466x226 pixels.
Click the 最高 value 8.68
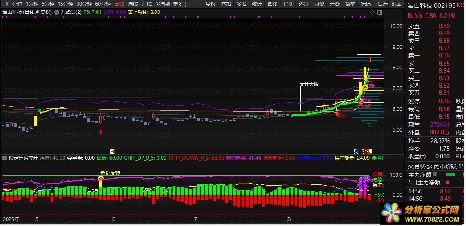pos(444,109)
